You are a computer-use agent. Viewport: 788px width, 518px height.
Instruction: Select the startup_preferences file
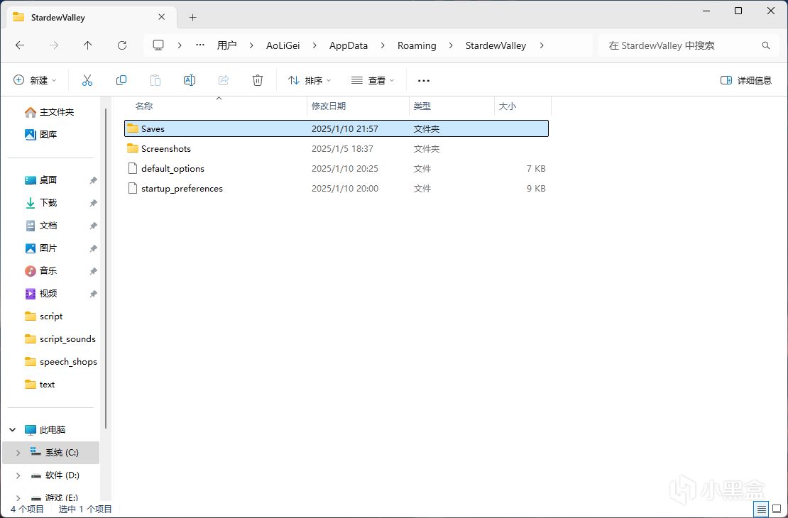(336, 189)
